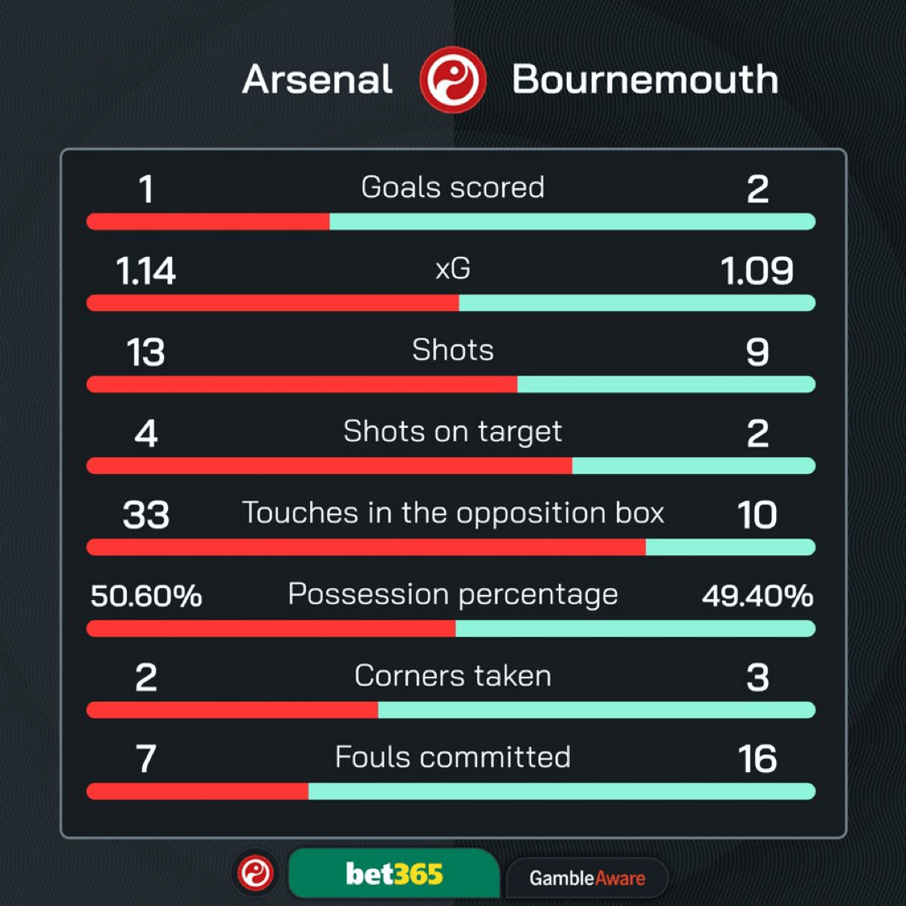Click the Touches in the opposition box bar
The width and height of the screenshot is (906, 906).
[451, 547]
